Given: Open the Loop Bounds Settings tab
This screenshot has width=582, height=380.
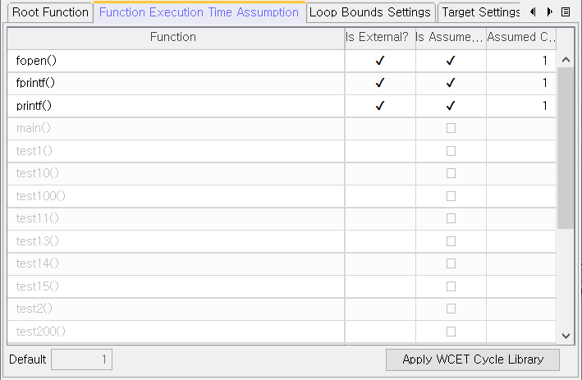Looking at the screenshot, I should coord(370,12).
